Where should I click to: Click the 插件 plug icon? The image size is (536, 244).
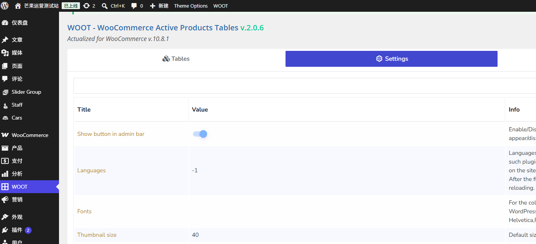tap(5, 230)
